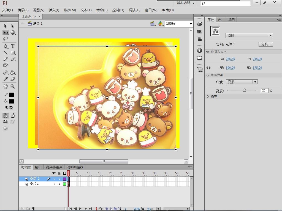Open the Swatches panel grid icon
The width and height of the screenshot is (282, 211).
(x=199, y=31)
